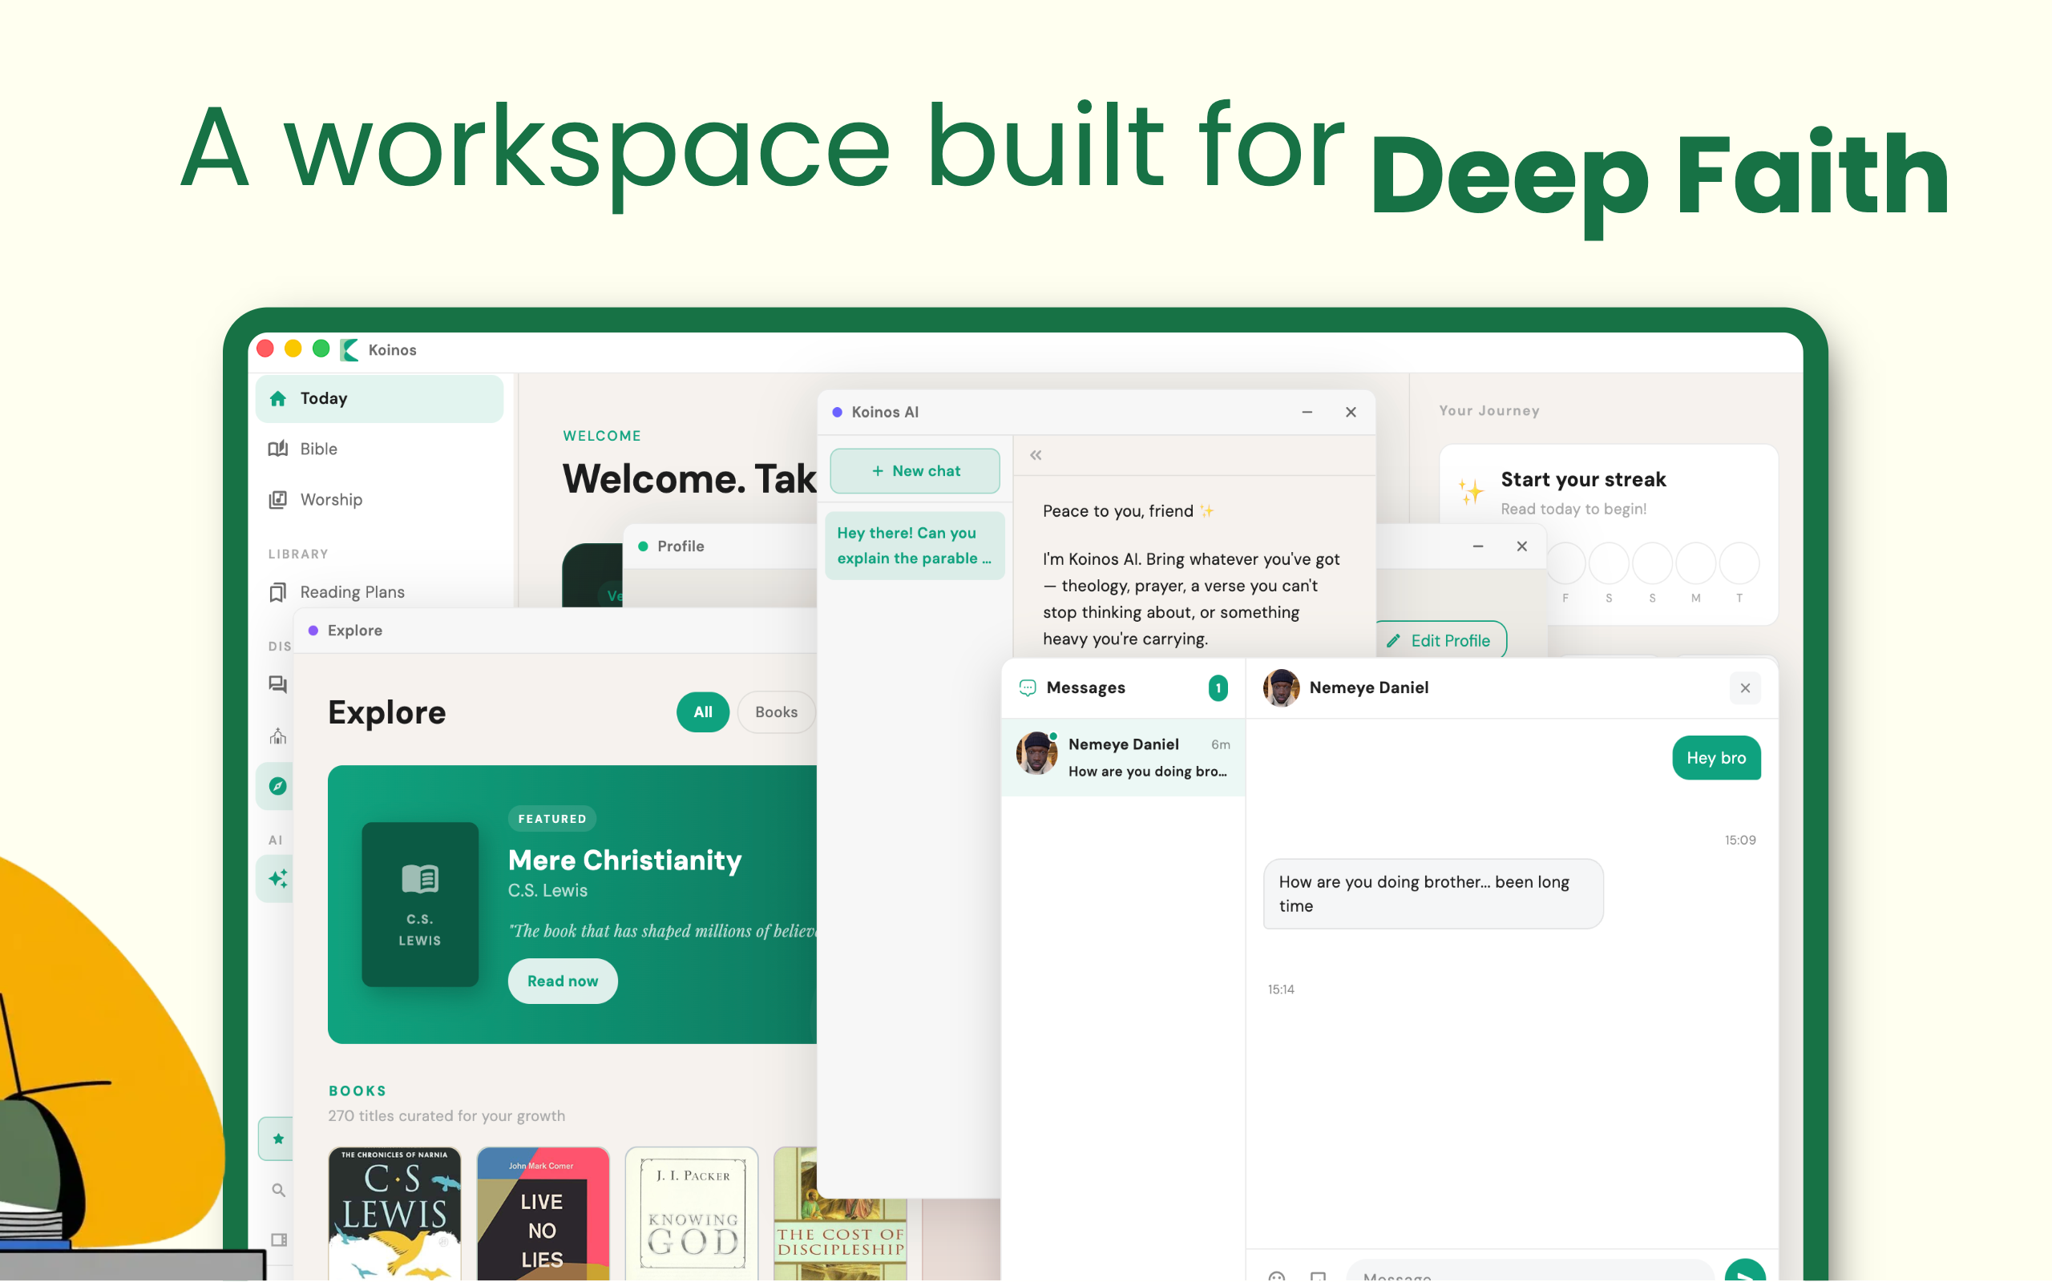Image resolution: width=2052 pixels, height=1282 pixels.
Task: Click the panel layout icon at sidebar bottom
Action: point(278,1240)
